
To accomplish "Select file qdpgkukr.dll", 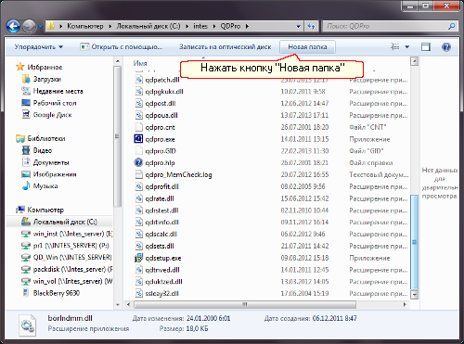I will (164, 92).
